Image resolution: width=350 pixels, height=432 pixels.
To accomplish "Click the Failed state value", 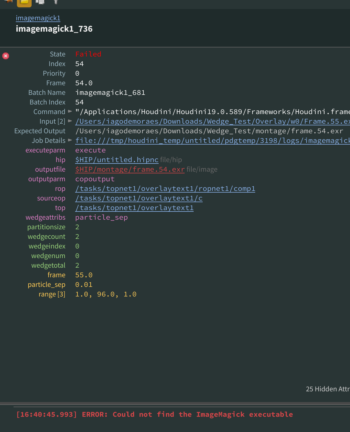I will [88, 54].
